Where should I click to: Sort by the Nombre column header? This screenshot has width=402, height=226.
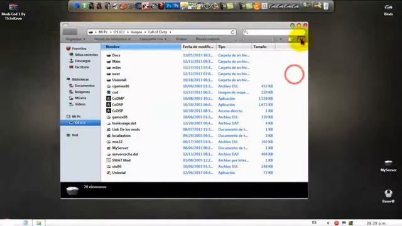pyautogui.click(x=141, y=46)
